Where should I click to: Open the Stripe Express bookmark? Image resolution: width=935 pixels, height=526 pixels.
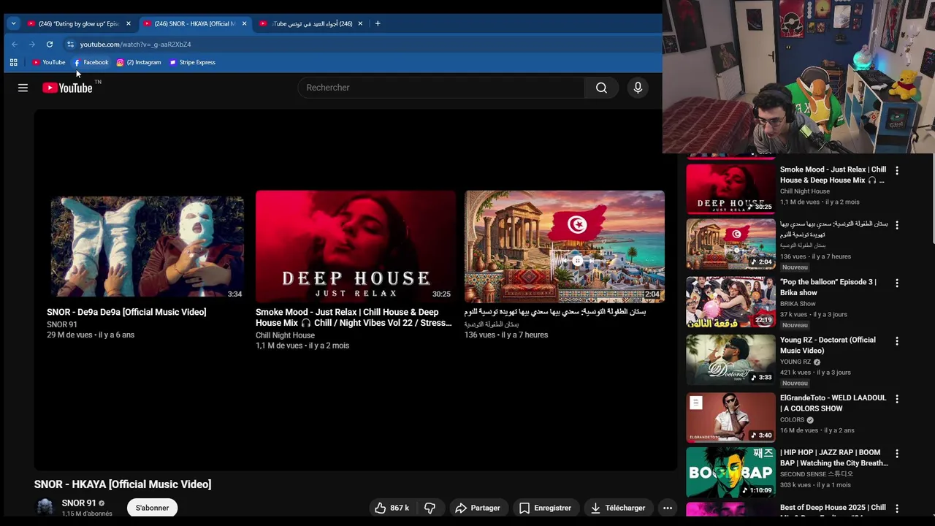click(192, 62)
